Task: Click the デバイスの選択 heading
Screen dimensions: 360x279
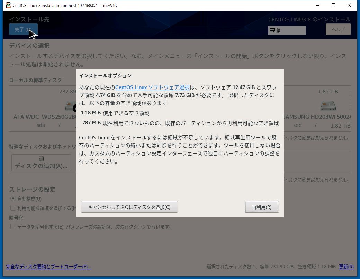Action: click(x=29, y=46)
